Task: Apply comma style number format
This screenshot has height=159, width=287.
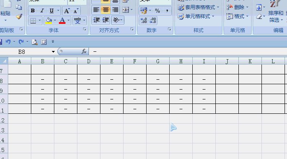Action: click(167, 11)
